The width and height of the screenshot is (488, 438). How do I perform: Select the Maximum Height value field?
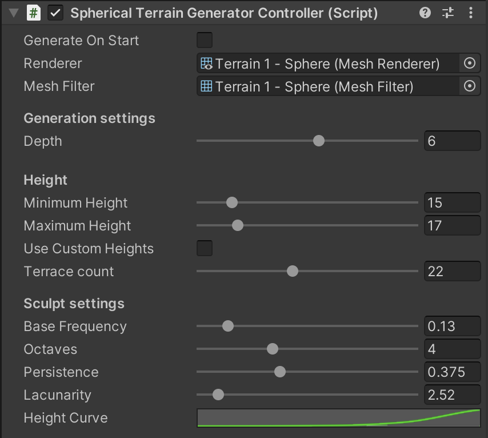(452, 225)
